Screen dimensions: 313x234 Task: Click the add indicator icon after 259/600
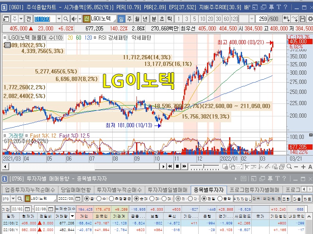pyautogui.click(x=286, y=19)
